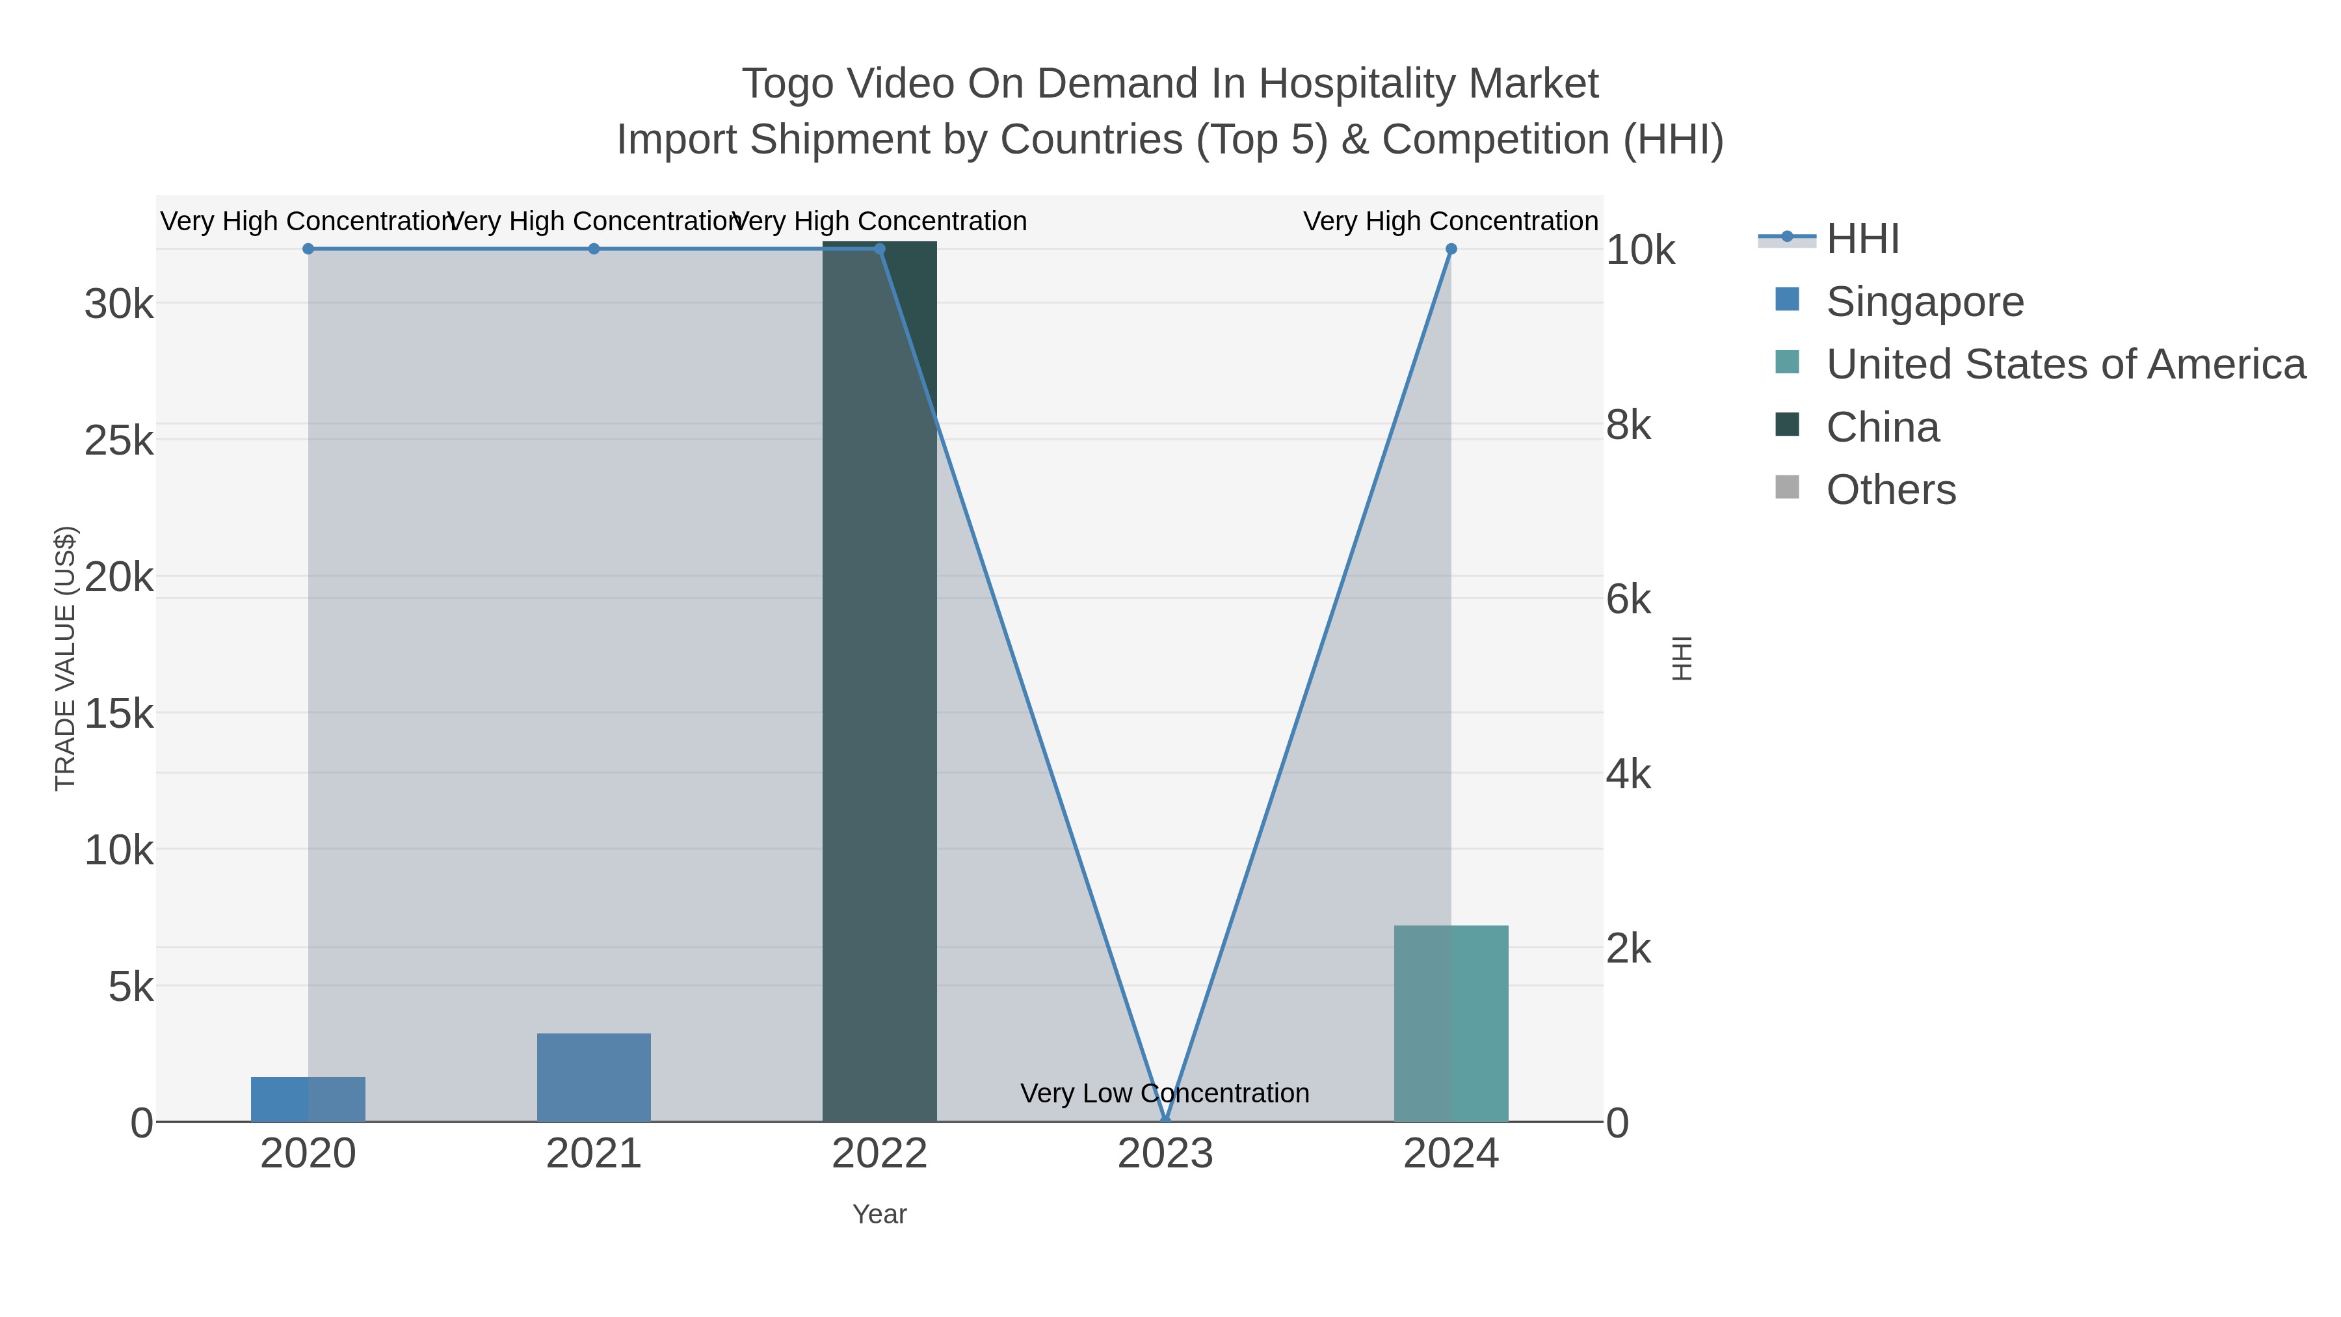Click the China dark green swatch
Image resolution: width=2341 pixels, height=1317 pixels.
(x=1787, y=425)
